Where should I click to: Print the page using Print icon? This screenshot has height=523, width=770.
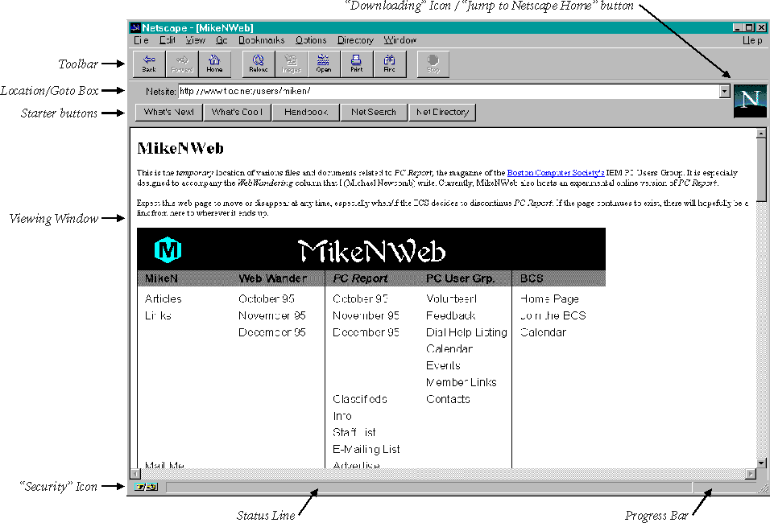point(357,64)
